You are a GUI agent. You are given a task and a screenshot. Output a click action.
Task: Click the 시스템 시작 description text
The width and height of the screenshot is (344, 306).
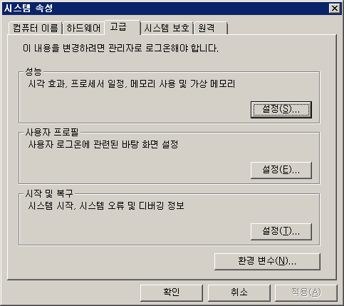[106, 205]
